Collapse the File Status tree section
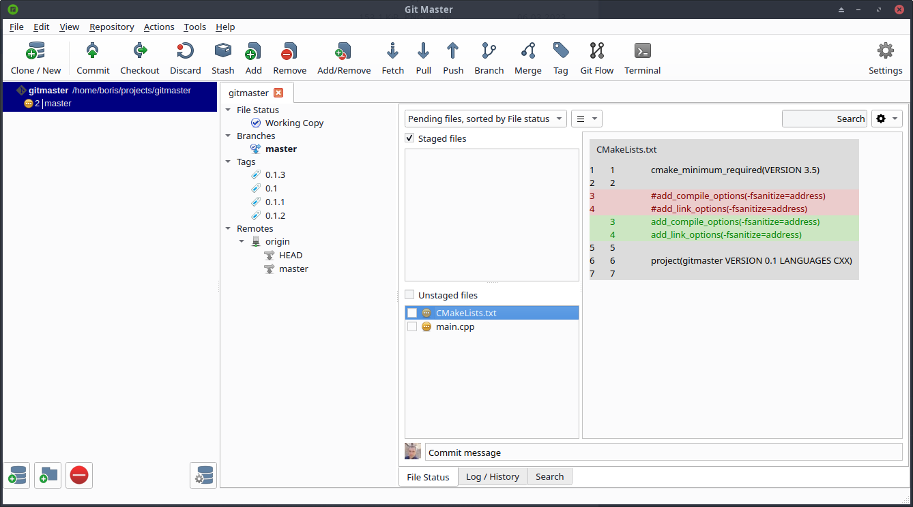913x507 pixels. coord(229,110)
